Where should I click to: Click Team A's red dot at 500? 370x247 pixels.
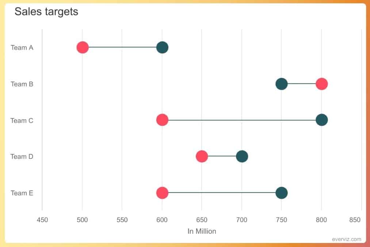(x=83, y=47)
